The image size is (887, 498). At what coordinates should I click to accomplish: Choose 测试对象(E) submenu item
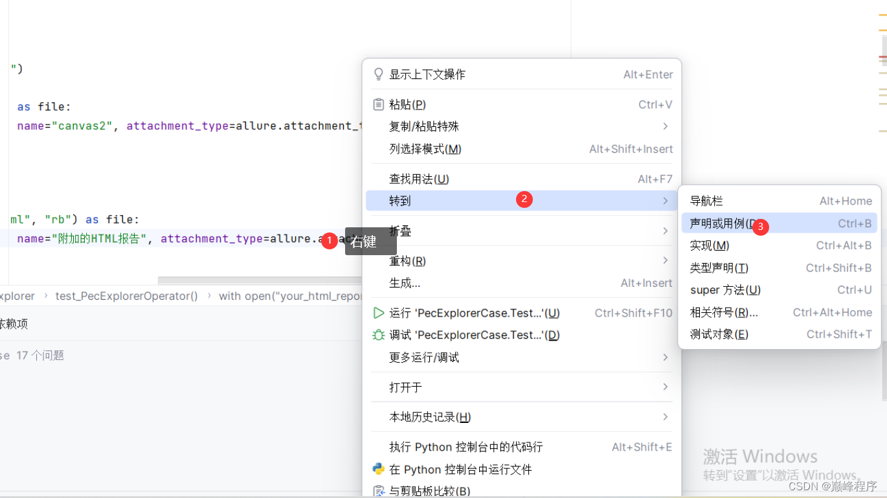pos(780,334)
